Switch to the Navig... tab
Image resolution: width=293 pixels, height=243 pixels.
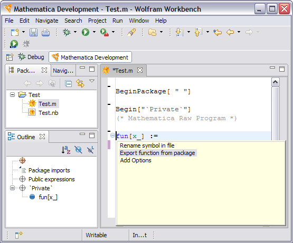point(63,71)
